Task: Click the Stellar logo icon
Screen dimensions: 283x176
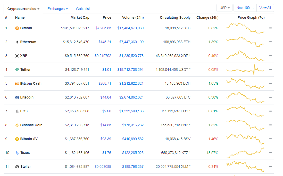Action: coord(17,167)
